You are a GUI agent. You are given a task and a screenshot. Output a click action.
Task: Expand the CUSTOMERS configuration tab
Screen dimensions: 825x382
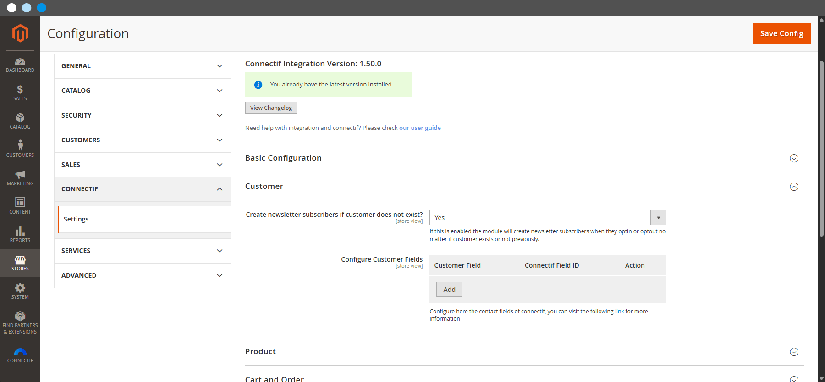tap(143, 140)
